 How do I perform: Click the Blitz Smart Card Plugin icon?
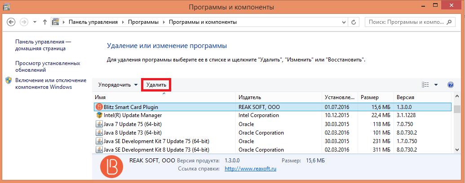coord(99,107)
